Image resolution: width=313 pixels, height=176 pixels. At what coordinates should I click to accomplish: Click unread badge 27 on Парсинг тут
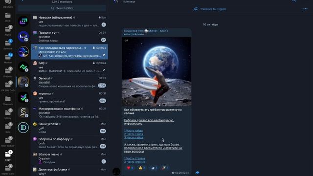[x=103, y=40]
